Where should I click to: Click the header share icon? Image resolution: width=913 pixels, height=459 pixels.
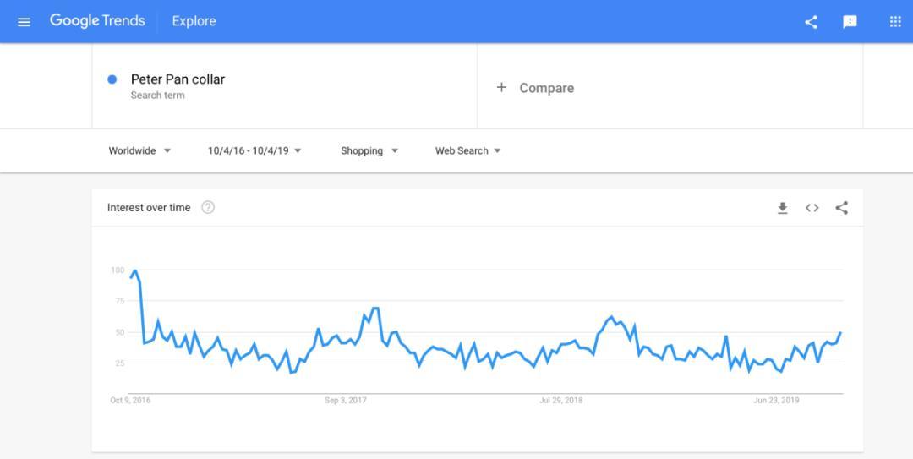click(811, 22)
